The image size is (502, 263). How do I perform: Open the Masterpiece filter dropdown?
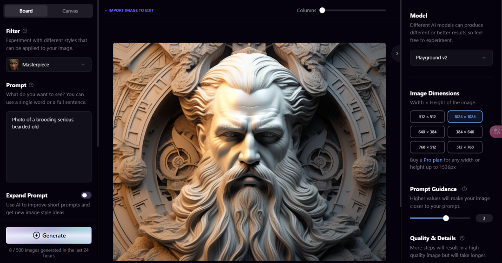click(49, 64)
